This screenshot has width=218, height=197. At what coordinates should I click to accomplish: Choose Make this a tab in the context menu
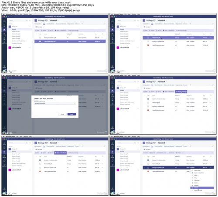[202, 190]
